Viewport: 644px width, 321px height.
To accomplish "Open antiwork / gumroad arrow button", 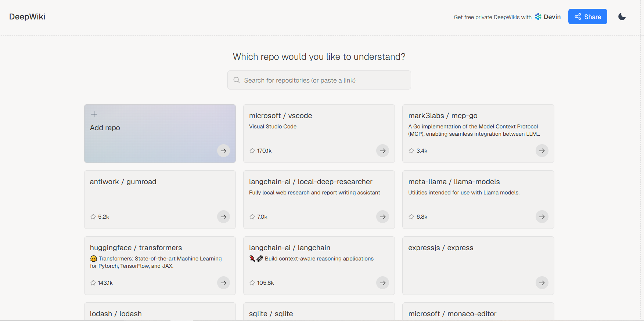I will click(223, 217).
